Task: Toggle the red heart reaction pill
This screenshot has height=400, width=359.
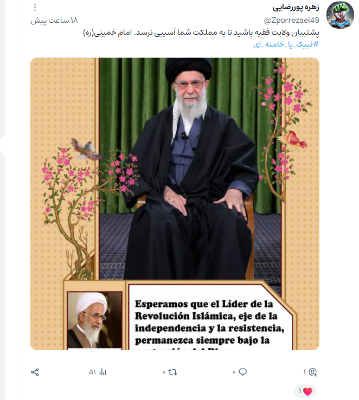Action: 305,391
